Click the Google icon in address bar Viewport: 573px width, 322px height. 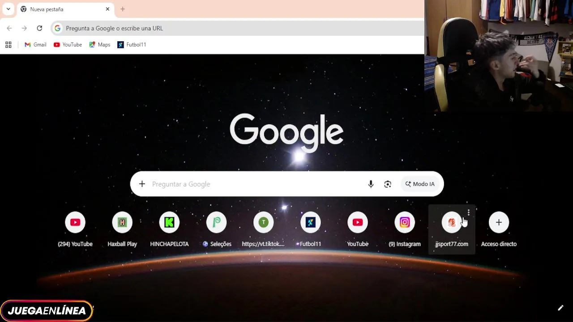click(57, 28)
